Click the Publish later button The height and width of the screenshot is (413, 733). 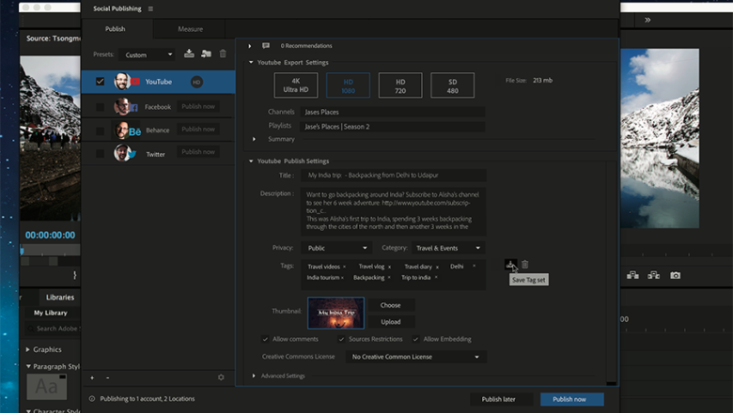[x=501, y=400]
